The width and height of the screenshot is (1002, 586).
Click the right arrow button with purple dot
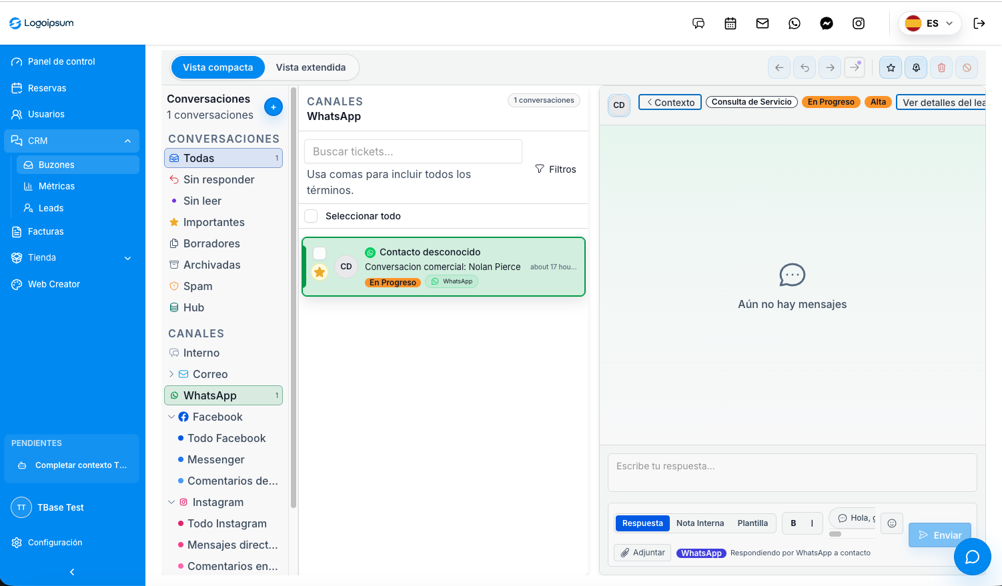tap(855, 67)
